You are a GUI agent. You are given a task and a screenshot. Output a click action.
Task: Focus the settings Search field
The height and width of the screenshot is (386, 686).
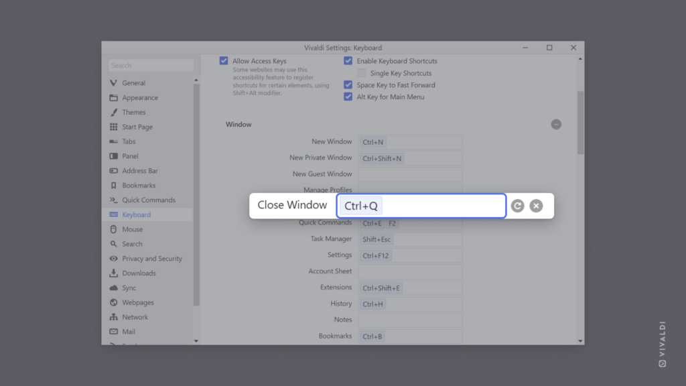coord(151,65)
